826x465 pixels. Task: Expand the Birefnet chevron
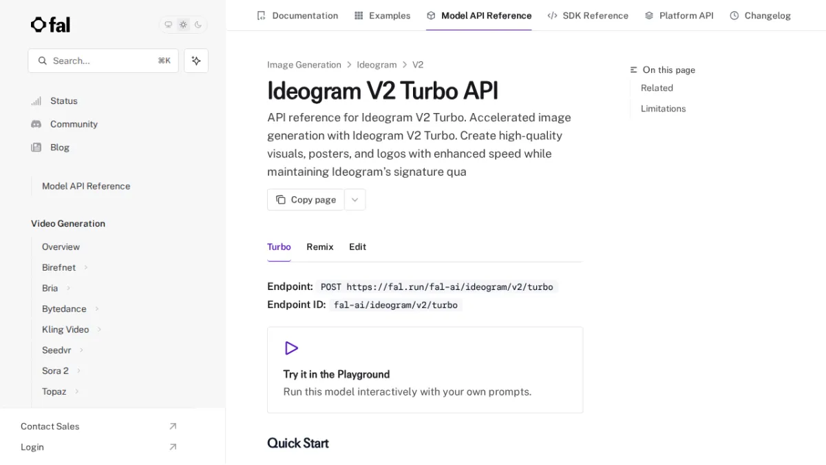tap(86, 267)
